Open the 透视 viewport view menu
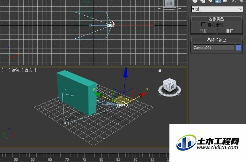This screenshot has width=246, height=162. pyautogui.click(x=16, y=70)
